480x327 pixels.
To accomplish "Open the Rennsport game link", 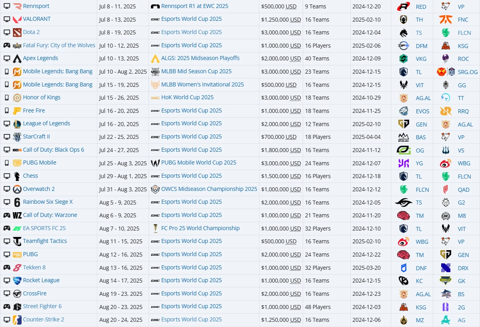I will (x=36, y=6).
